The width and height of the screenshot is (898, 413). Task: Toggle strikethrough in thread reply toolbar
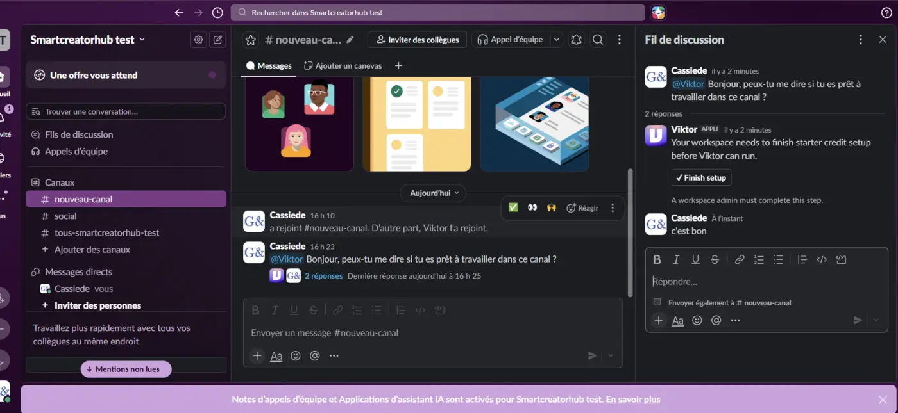tap(715, 259)
